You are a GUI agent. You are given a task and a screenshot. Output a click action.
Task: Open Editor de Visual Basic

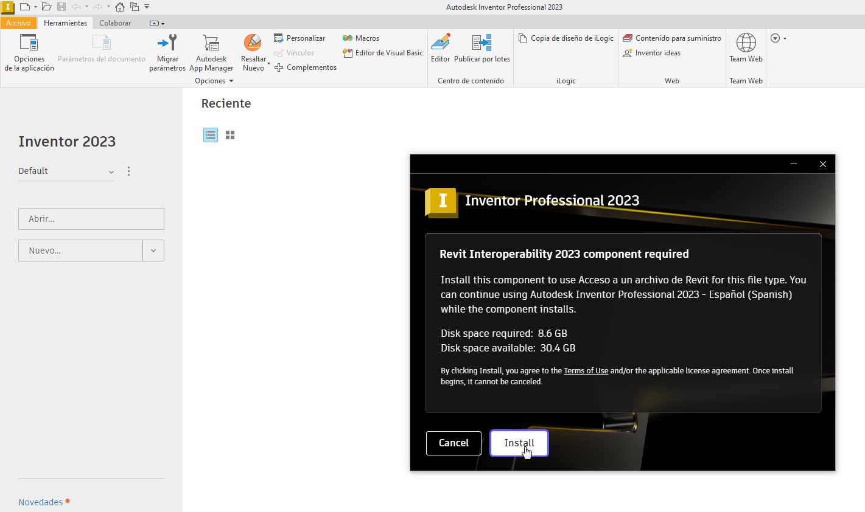point(383,53)
